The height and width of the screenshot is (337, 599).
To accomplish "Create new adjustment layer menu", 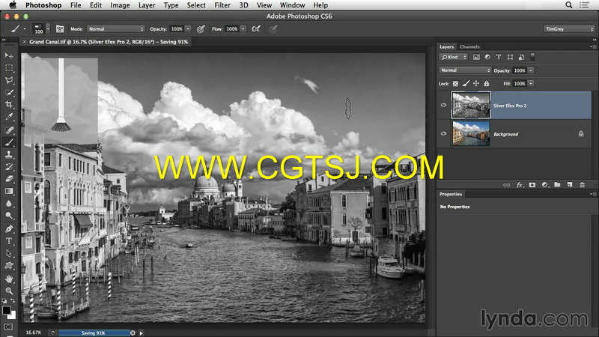I will tap(545, 185).
